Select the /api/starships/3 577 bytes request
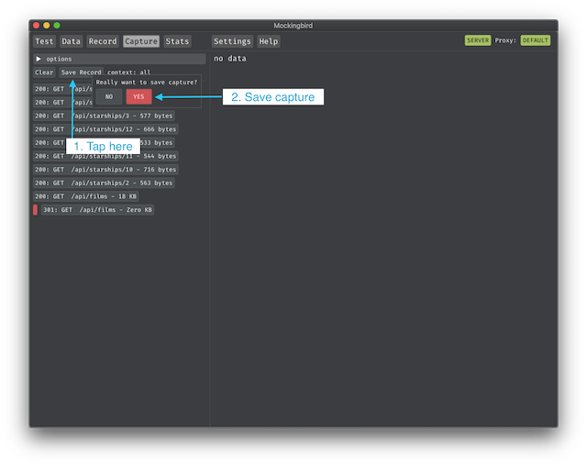 pos(103,116)
